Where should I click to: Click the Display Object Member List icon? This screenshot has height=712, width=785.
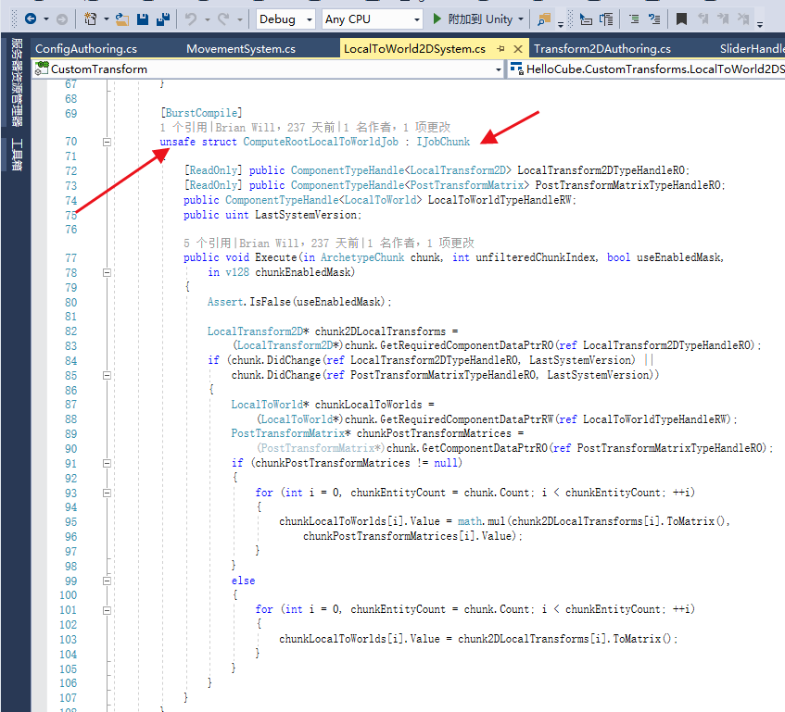(x=585, y=19)
